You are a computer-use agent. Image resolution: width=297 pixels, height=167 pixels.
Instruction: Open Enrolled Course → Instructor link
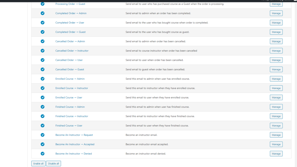coord(72,88)
